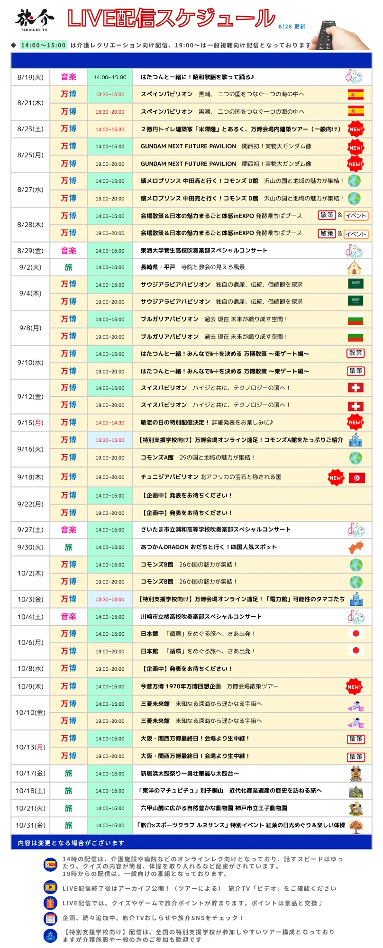Click the '8/19(火)' date cell
This screenshot has height=948, width=383.
[x=30, y=77]
